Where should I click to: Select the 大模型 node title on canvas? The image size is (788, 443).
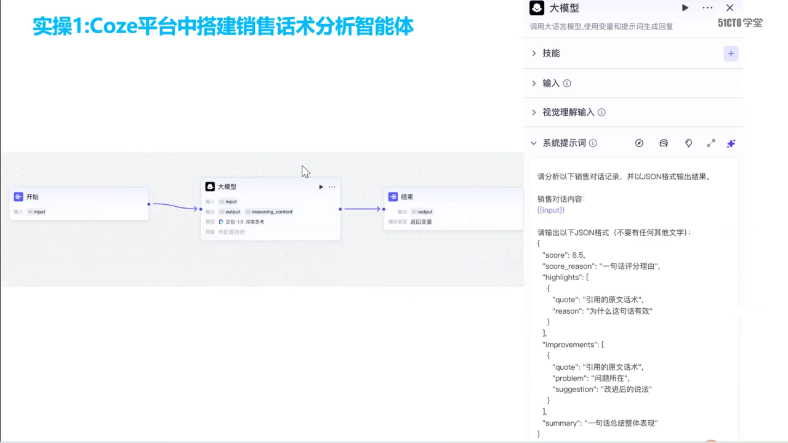point(227,186)
